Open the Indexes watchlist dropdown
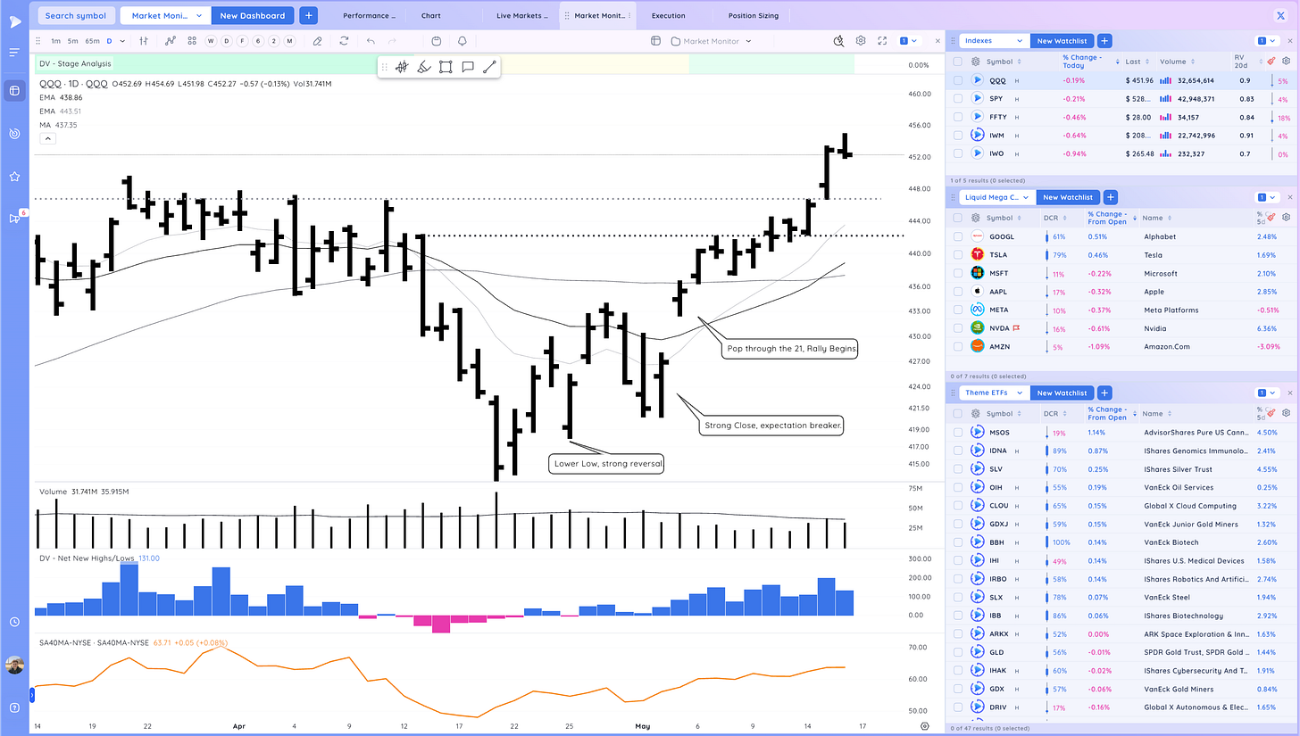Image resolution: width=1300 pixels, height=736 pixels. pyautogui.click(x=995, y=41)
